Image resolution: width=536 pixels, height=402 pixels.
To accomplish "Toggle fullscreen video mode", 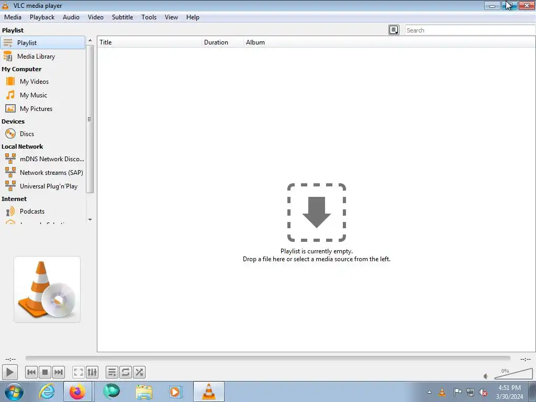I will point(79,372).
